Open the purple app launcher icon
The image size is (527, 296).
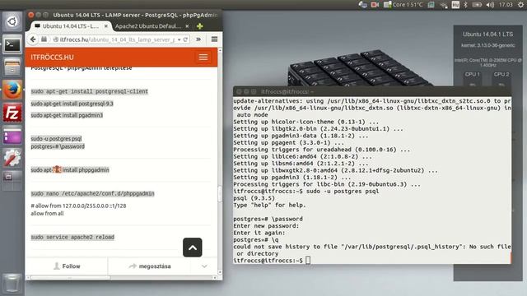click(x=12, y=135)
